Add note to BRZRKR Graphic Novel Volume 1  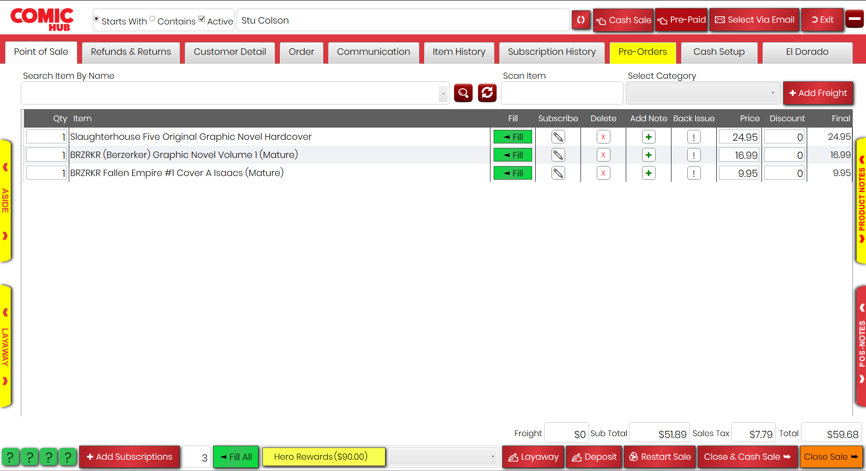pos(648,155)
